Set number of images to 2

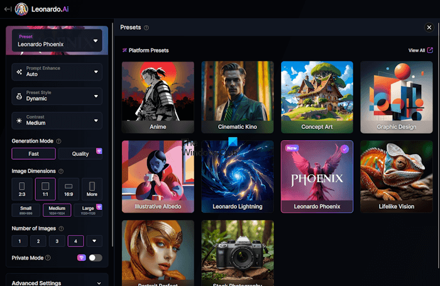(38, 241)
